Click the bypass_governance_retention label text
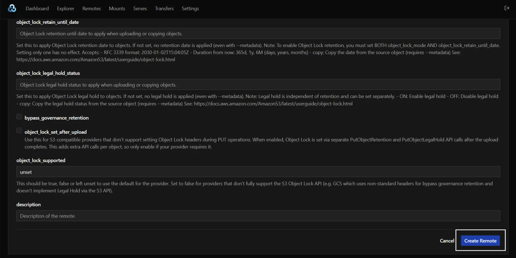Viewport: 516px width, 258px height. point(56,118)
